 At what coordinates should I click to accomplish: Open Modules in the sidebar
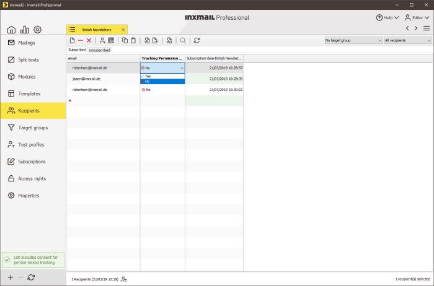point(33,77)
